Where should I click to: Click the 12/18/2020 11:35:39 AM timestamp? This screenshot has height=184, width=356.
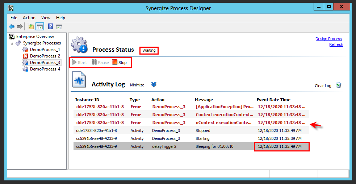tap(280, 138)
